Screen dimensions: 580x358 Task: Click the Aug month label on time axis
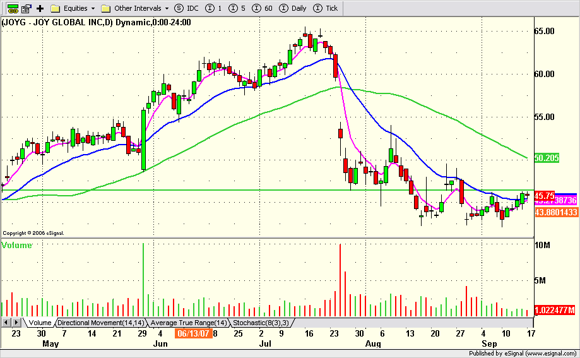click(x=373, y=343)
